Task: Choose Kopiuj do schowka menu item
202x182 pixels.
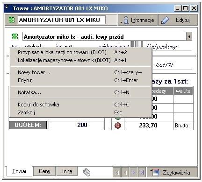Action: (x=81, y=105)
